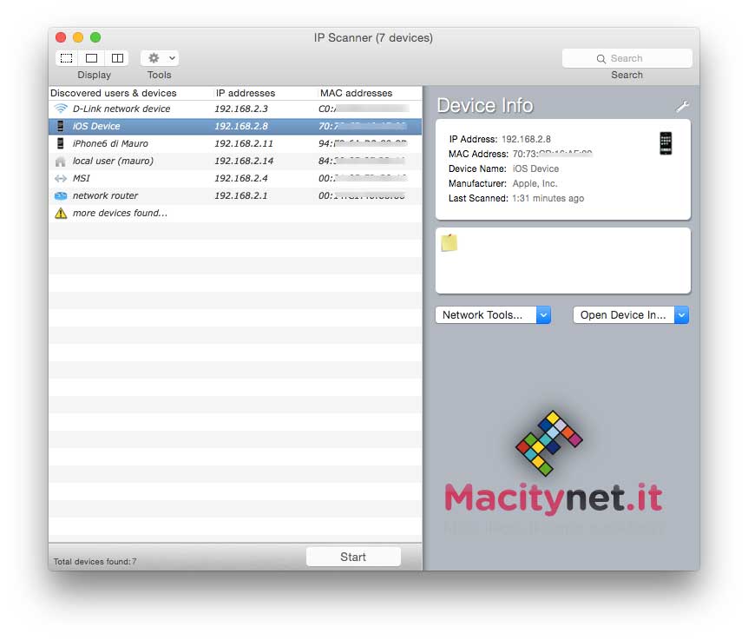Click the iPhone icon in Device Info card
The image size is (748, 640).
tap(666, 143)
